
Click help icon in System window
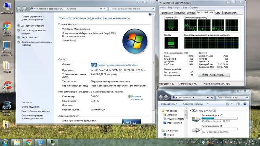tap(150, 14)
